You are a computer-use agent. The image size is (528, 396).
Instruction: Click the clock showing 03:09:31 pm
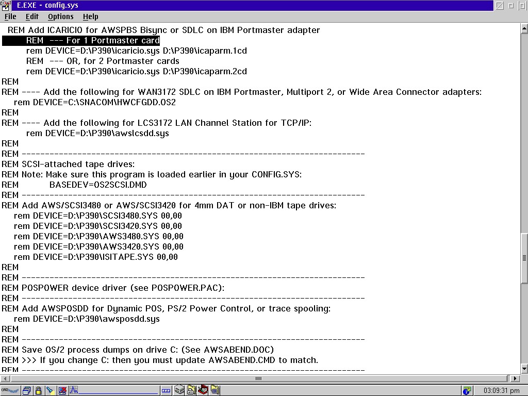coord(501,391)
